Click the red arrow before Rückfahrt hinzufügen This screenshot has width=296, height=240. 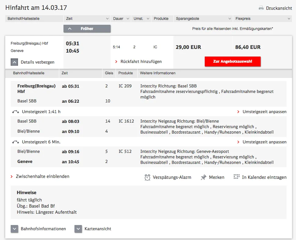click(x=116, y=61)
